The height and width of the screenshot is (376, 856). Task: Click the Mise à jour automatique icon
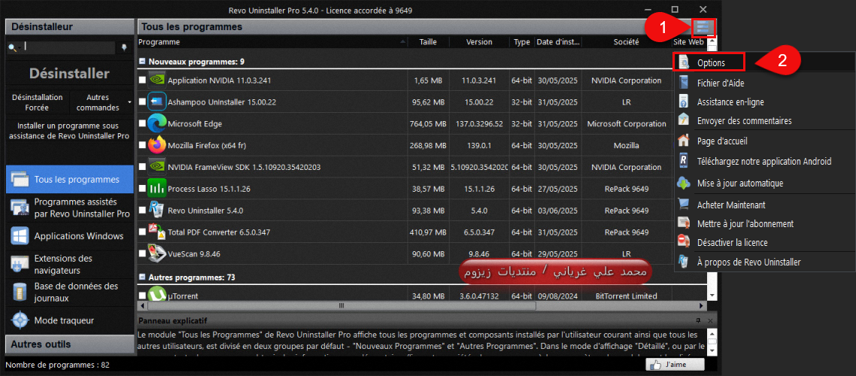(684, 183)
